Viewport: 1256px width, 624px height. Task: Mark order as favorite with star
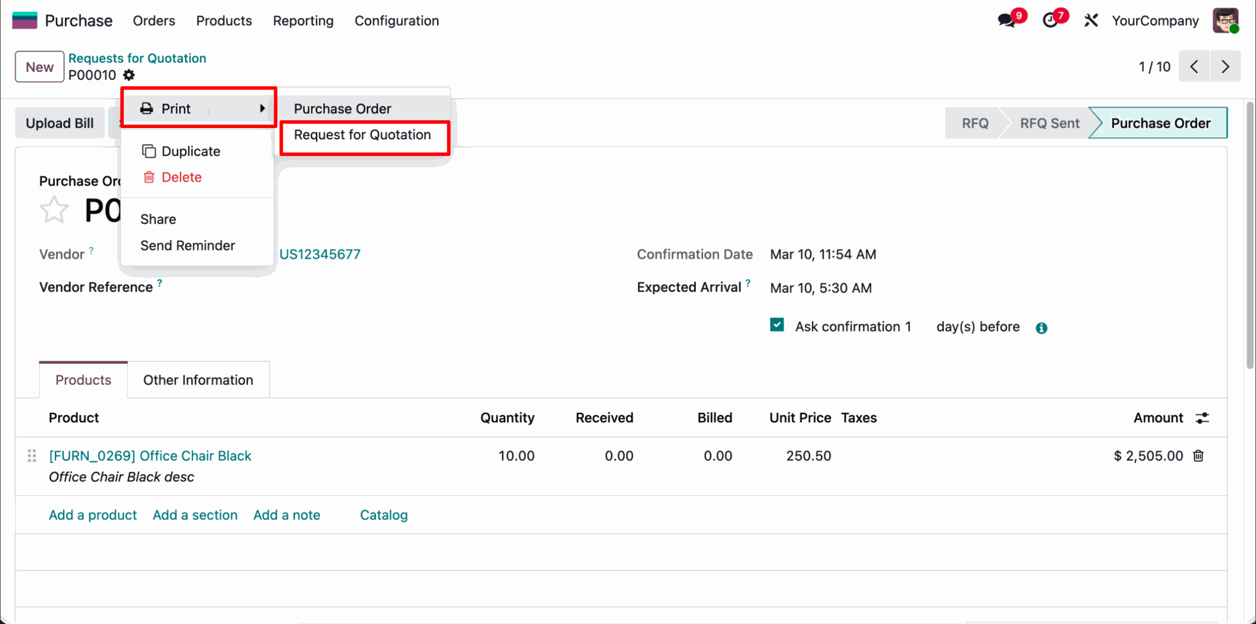54,210
